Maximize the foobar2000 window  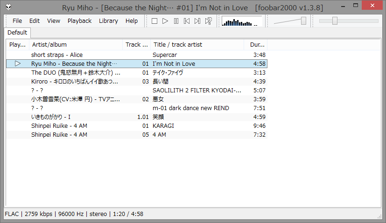[x=356, y=6]
